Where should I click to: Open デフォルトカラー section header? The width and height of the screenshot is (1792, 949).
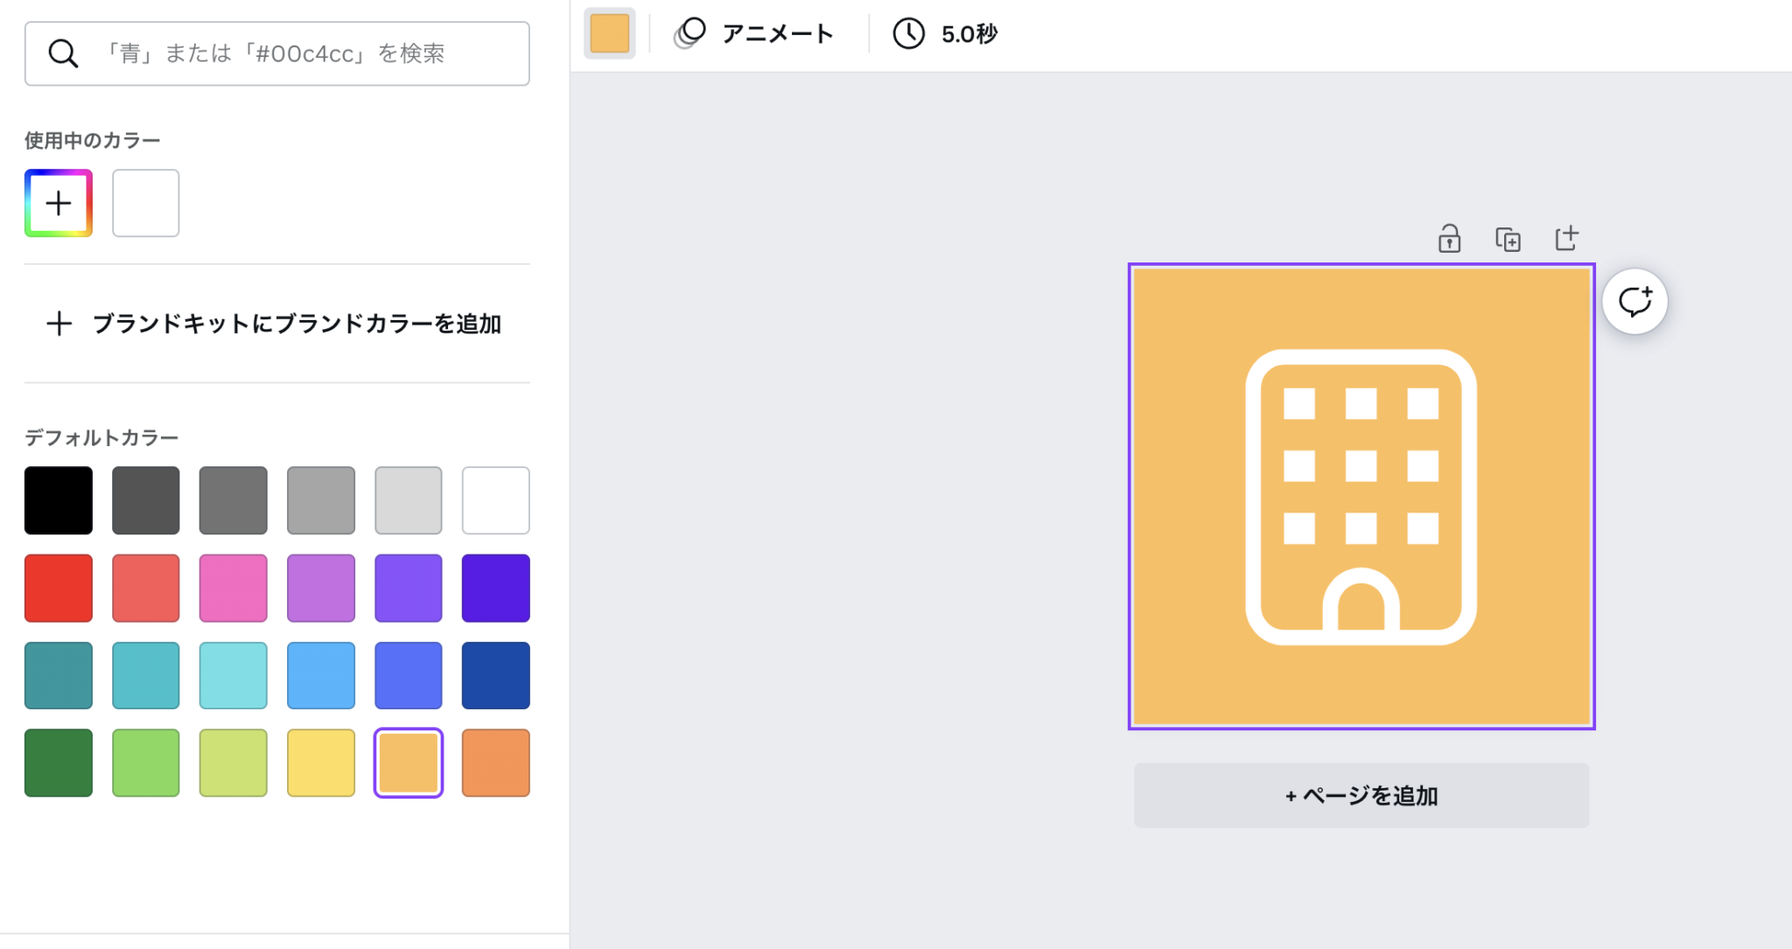click(x=101, y=436)
